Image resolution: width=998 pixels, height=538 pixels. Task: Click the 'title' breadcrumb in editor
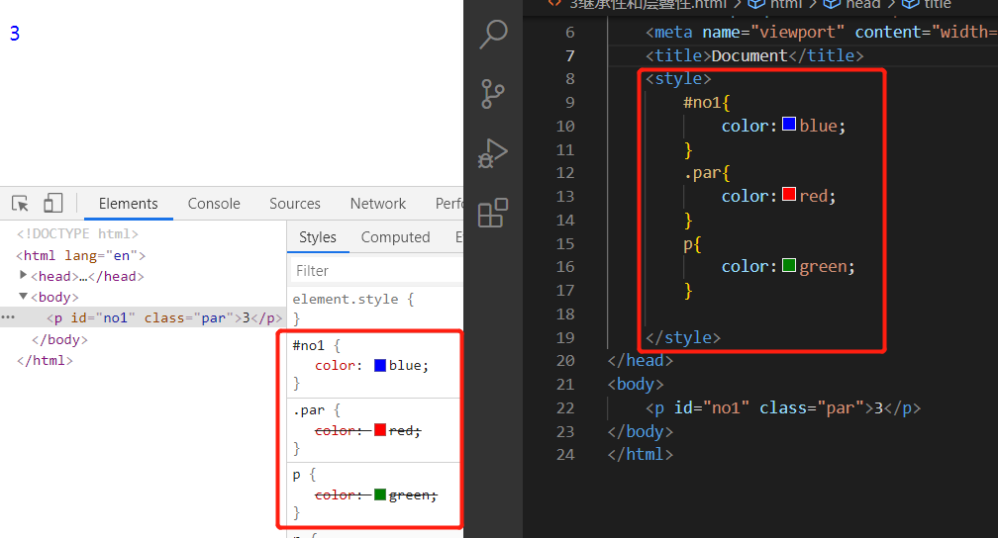point(937,5)
